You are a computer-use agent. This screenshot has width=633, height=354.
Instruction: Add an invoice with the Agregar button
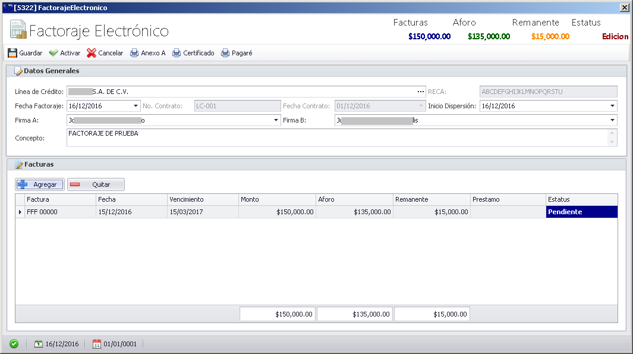coord(40,184)
